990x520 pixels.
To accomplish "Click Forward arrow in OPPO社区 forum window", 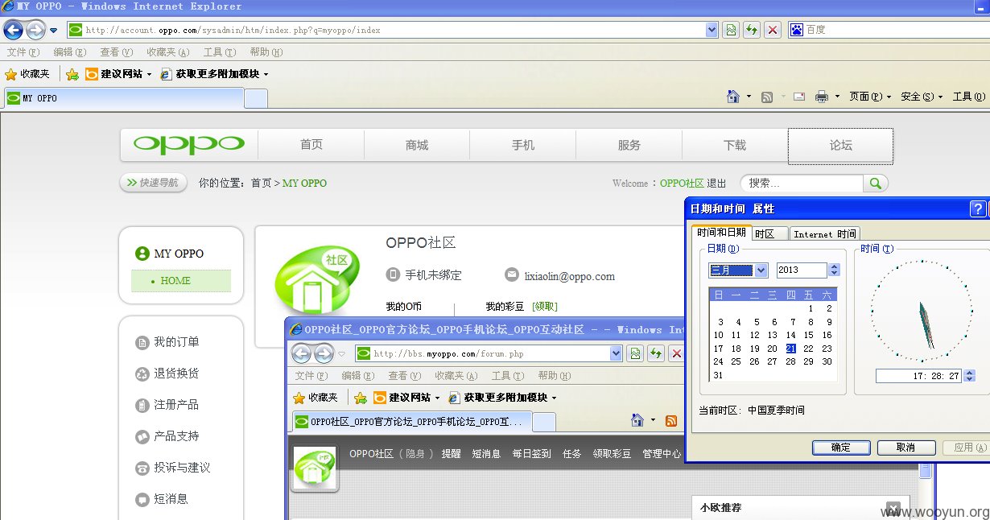I will (324, 353).
